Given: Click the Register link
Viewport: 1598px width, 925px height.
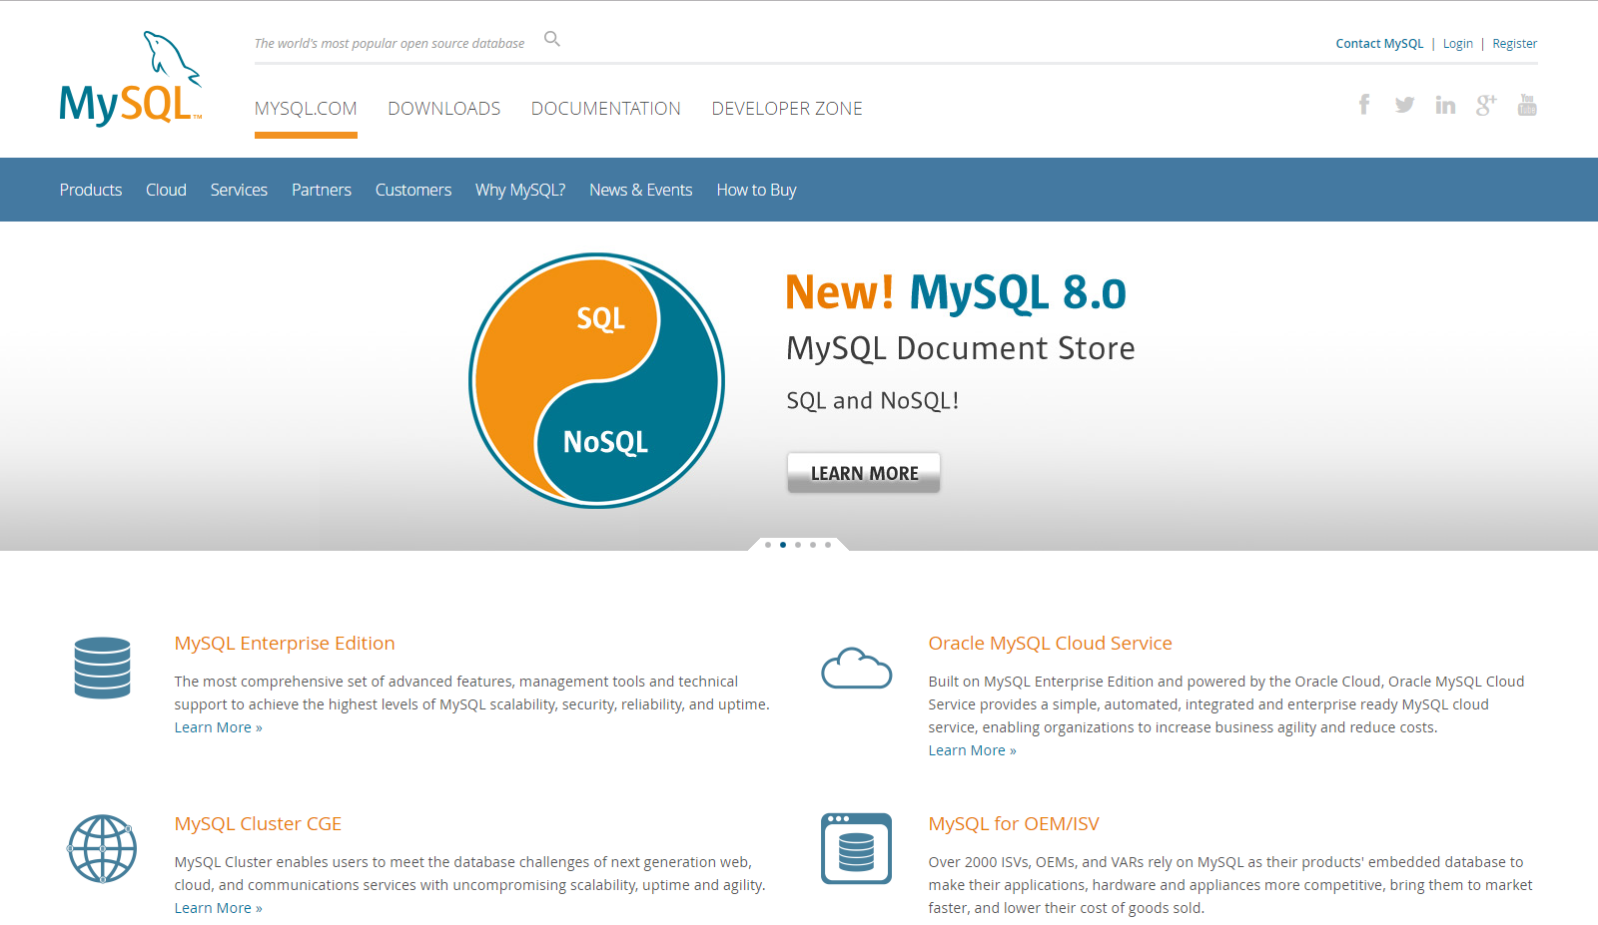Looking at the screenshot, I should [1514, 44].
